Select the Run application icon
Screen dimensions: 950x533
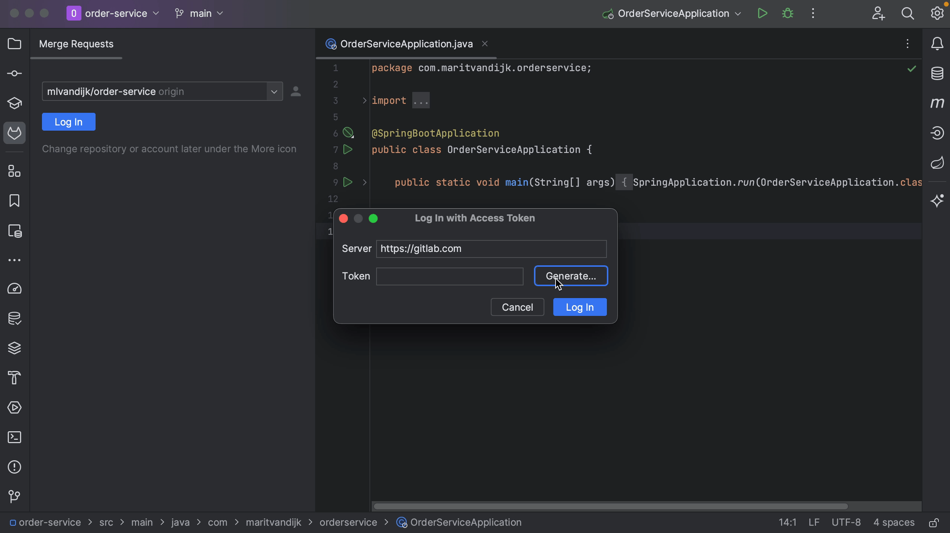point(761,13)
